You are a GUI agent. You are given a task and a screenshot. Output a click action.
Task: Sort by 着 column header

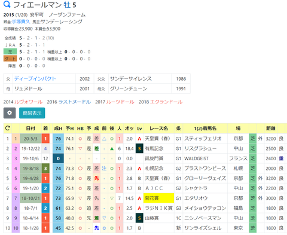point(45,129)
